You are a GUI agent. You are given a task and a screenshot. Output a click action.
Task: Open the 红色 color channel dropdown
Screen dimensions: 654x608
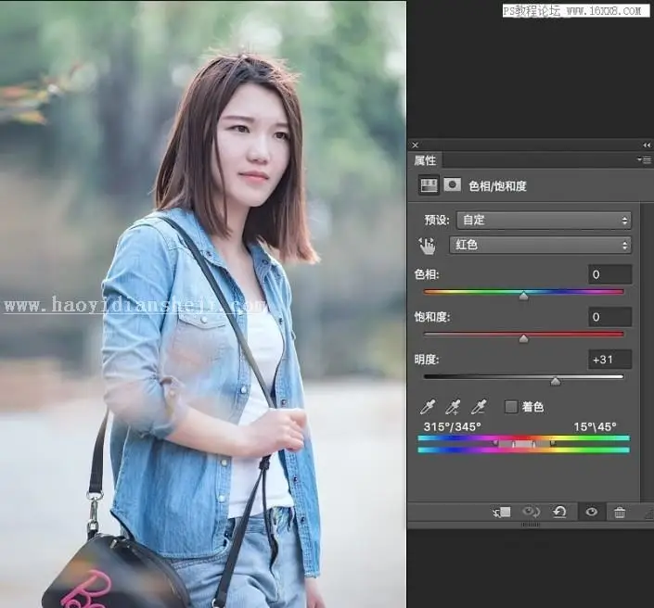pos(540,245)
